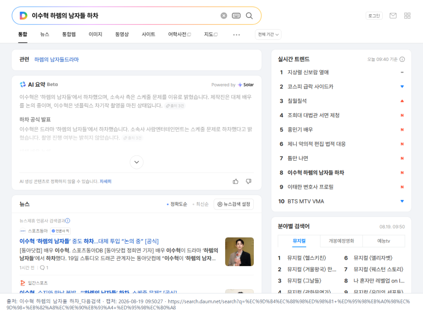Select the 통합 tab
Image resolution: width=423 pixels, height=312 pixels.
pos(23,34)
